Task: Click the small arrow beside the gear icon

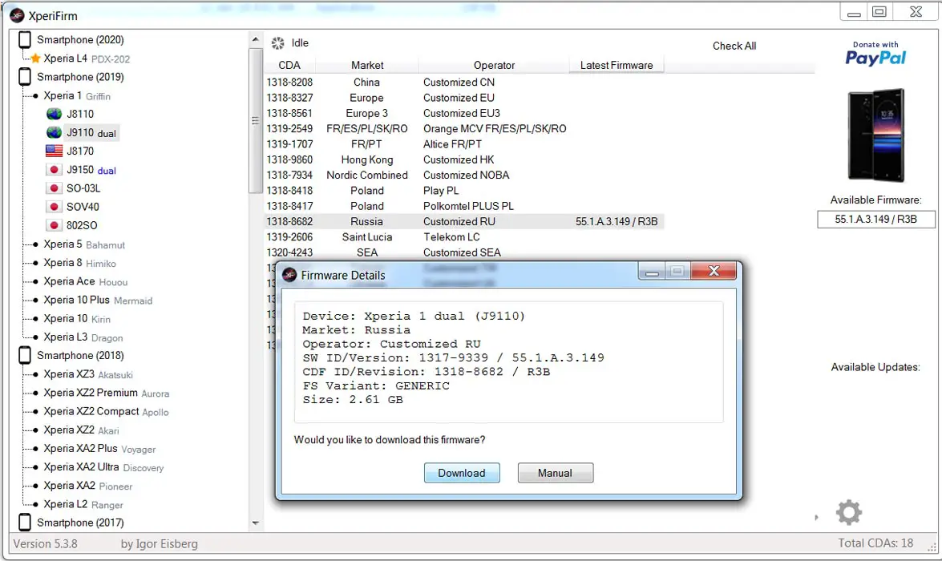Action: tap(816, 517)
